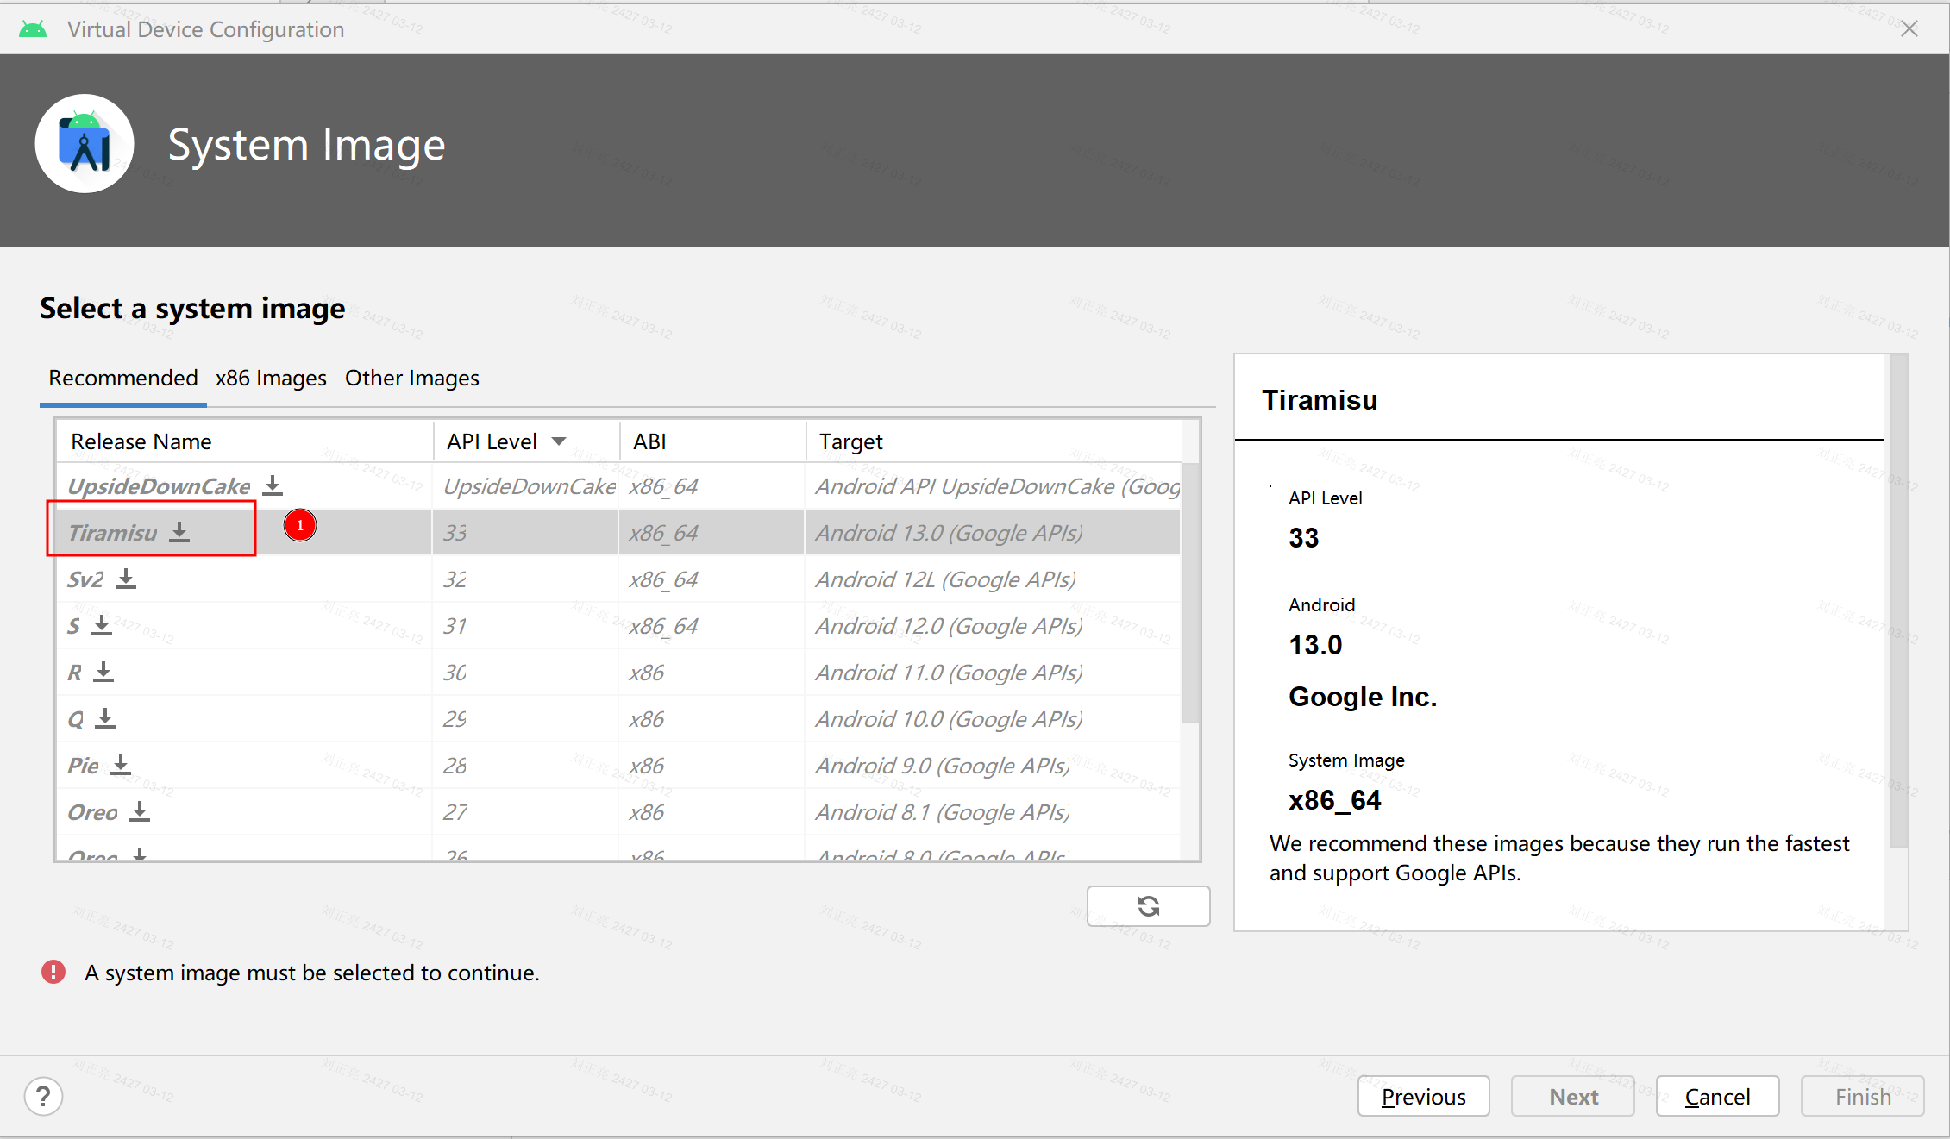Click API level cell '32'
This screenshot has width=1950, height=1139.
525,579
